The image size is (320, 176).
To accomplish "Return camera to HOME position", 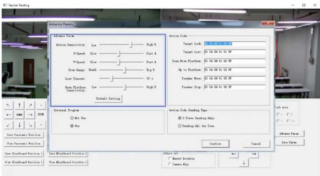I will coord(19,115).
